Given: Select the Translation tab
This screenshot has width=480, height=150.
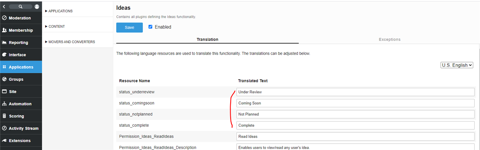Looking at the screenshot, I should [x=207, y=39].
